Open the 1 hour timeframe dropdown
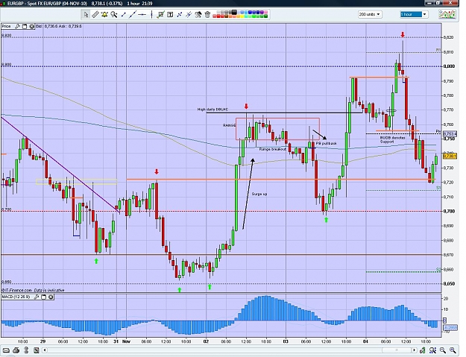 (x=414, y=14)
